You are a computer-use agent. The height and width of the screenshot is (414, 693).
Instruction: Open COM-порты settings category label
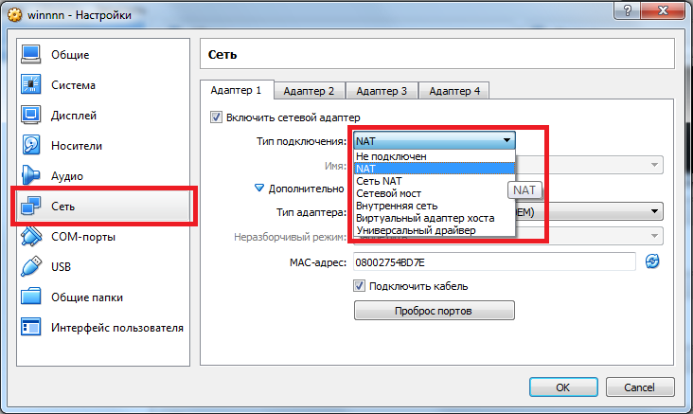(83, 237)
